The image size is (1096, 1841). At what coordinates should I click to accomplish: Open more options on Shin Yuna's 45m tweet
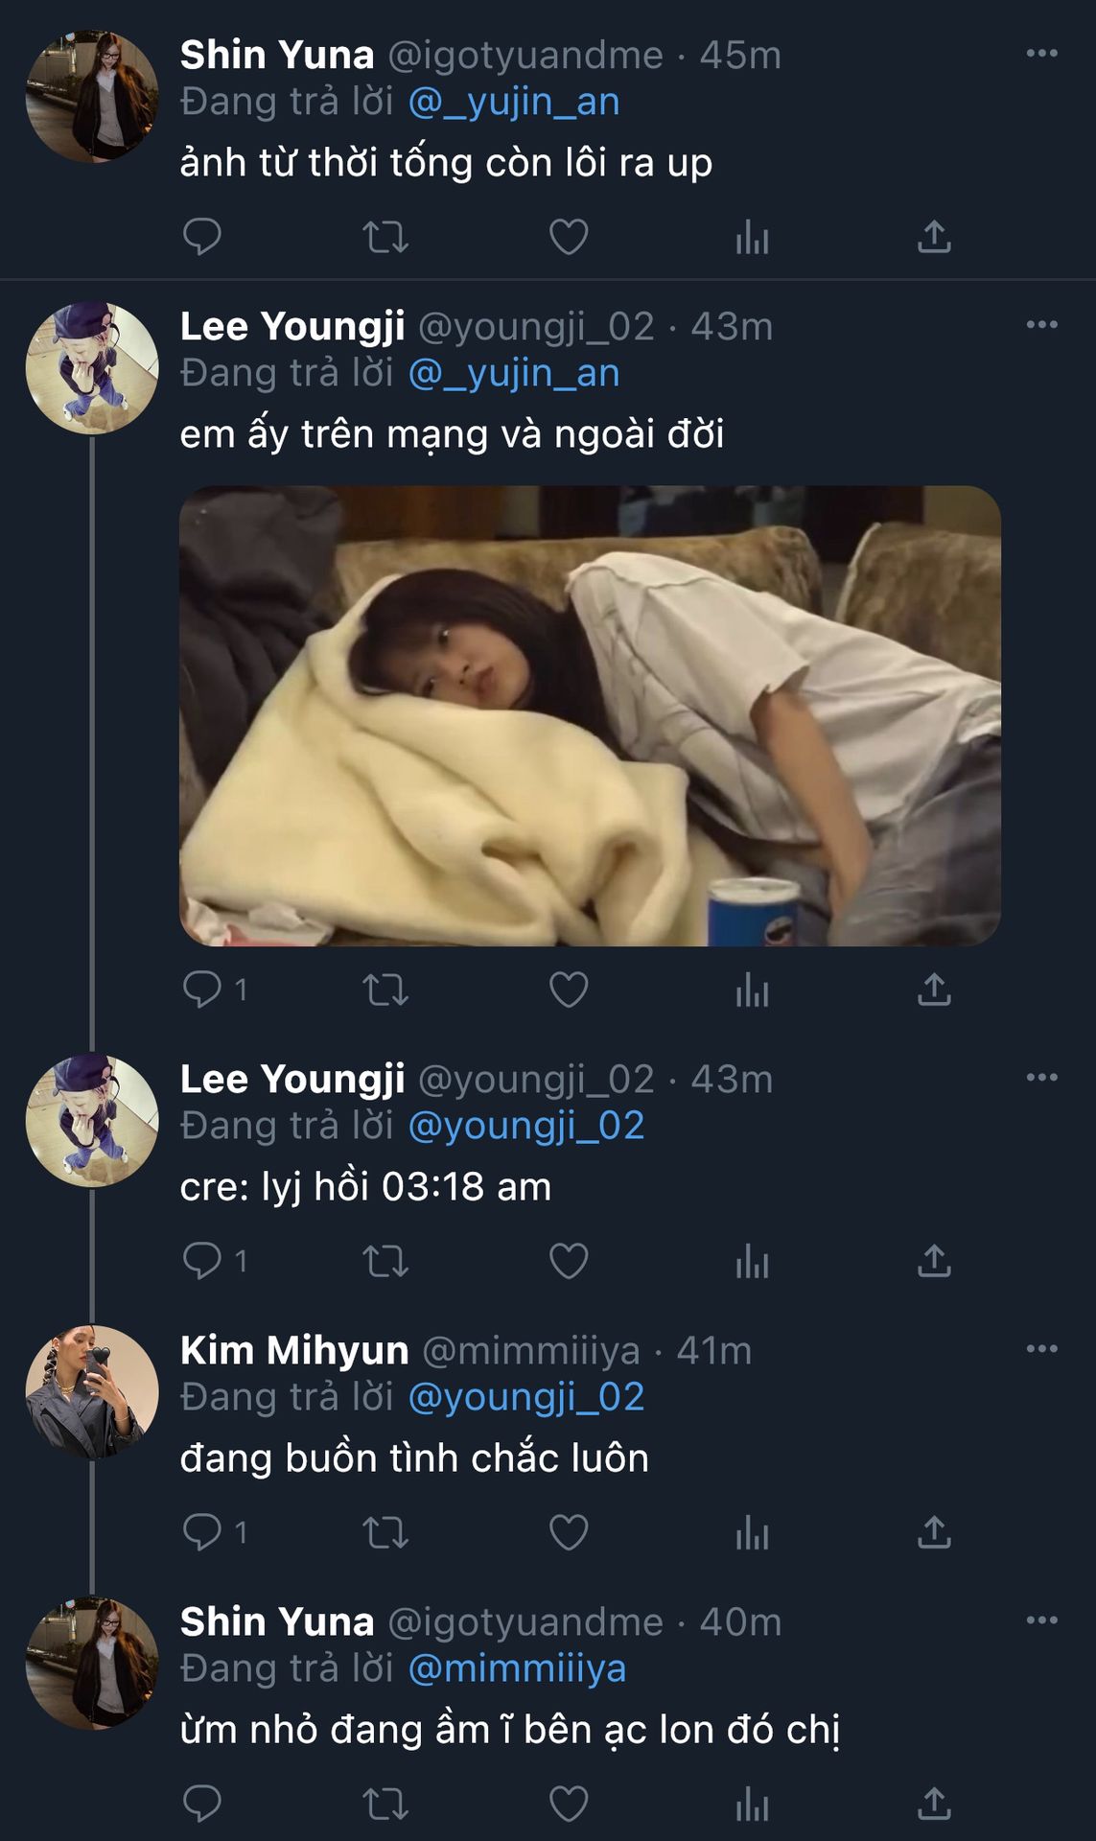tap(1041, 53)
